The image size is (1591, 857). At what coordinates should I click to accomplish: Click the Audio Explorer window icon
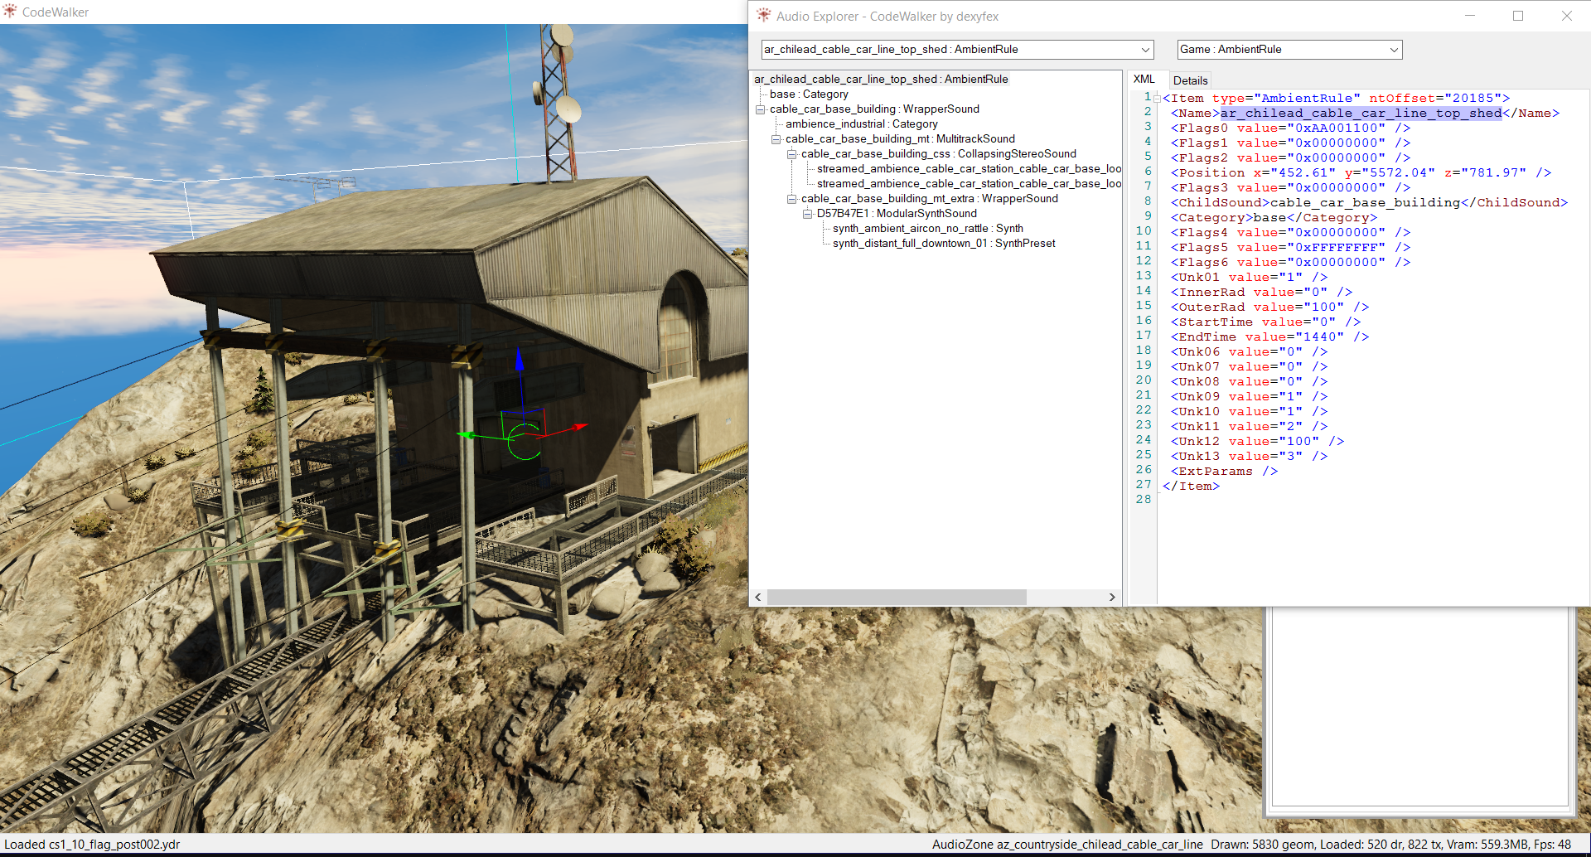click(763, 16)
